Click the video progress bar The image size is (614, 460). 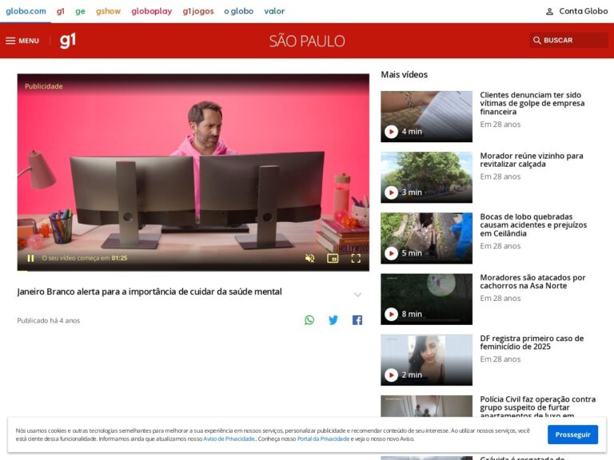point(193,270)
